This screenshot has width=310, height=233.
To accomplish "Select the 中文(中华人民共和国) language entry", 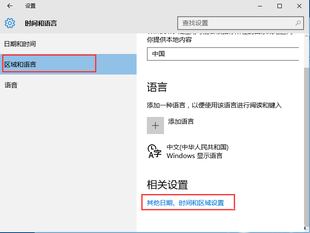I will point(197,147).
